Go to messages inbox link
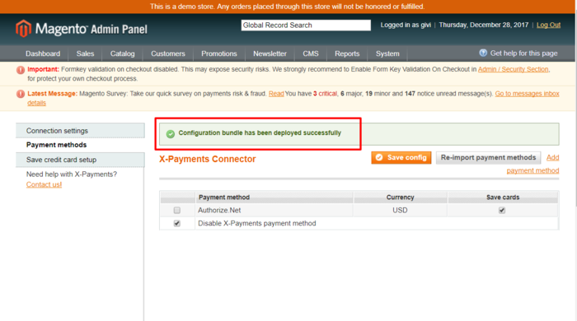This screenshot has height=321, width=577. [x=527, y=94]
